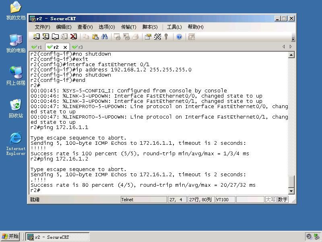Viewport: 322px width, 242px height.
Task: Open the 开始 Start button
Action: 10,236
